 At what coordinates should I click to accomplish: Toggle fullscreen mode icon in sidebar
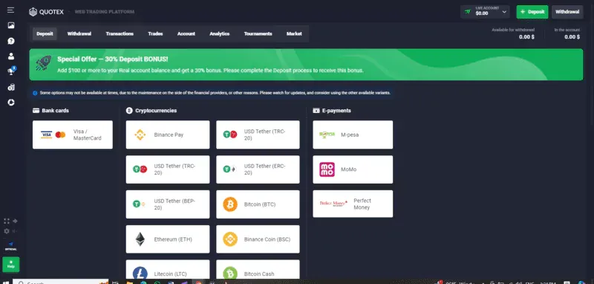7,221
